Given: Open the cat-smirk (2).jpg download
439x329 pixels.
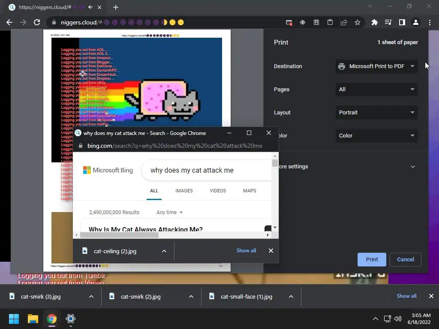Looking at the screenshot, I should pos(141,296).
